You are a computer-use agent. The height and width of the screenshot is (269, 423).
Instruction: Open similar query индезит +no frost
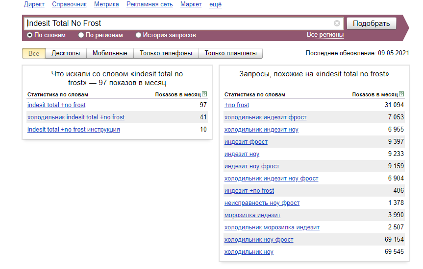coord(249,191)
